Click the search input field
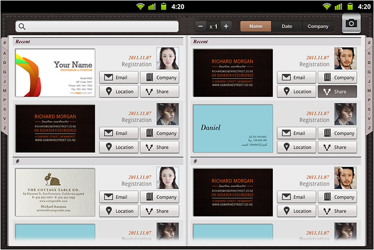The width and height of the screenshot is (374, 250). 97,27
